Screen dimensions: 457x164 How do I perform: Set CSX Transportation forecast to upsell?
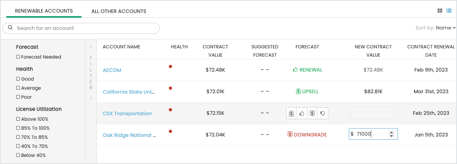point(291,114)
